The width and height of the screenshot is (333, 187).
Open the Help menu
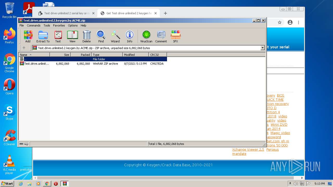click(x=83, y=25)
